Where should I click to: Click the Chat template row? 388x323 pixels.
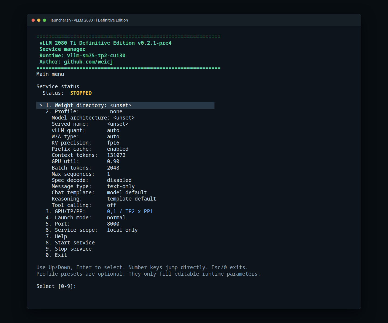[99, 193]
